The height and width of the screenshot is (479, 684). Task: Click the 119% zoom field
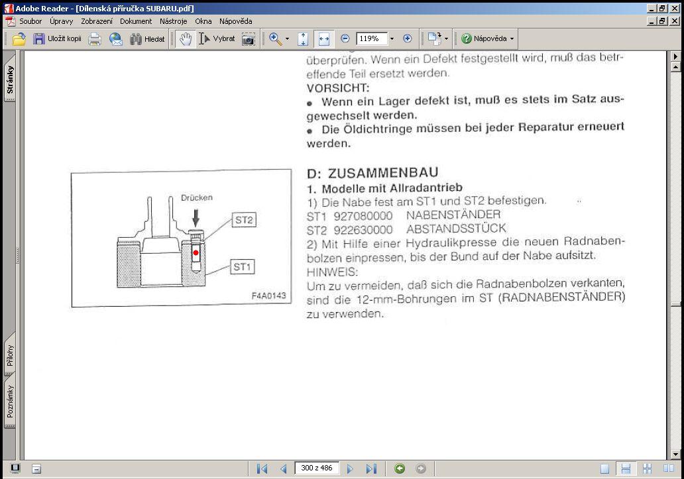[372, 39]
